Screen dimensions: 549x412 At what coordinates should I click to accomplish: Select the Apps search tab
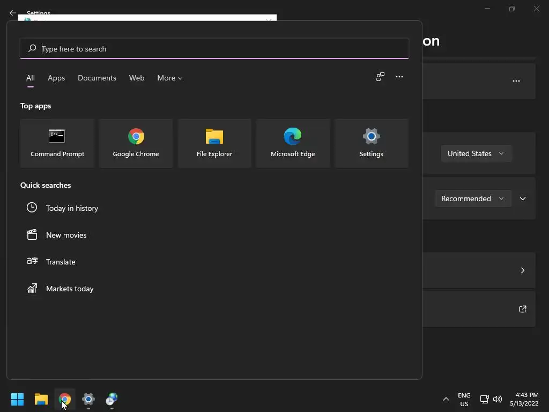click(56, 78)
